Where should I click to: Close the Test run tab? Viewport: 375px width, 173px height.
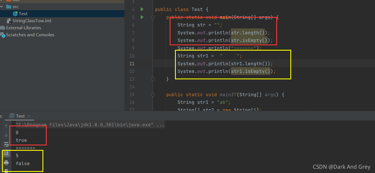pos(29,116)
